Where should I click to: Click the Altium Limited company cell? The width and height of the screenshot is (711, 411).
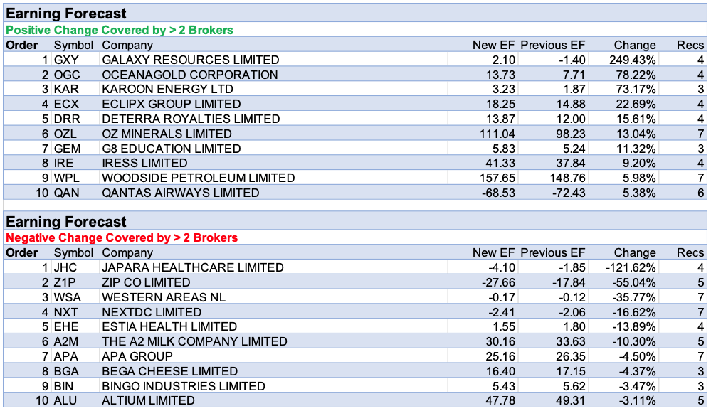(148, 400)
